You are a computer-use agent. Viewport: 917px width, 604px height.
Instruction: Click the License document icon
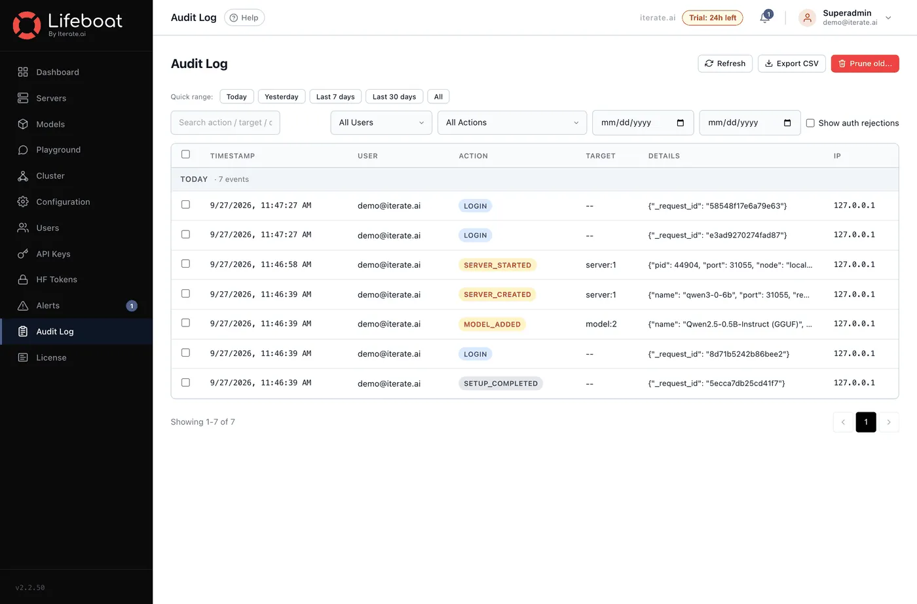point(23,357)
